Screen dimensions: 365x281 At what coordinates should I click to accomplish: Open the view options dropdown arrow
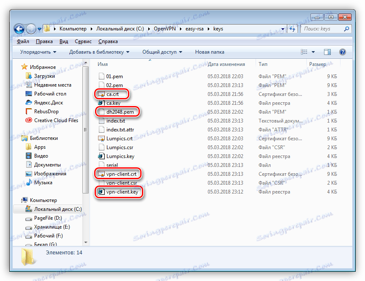(313, 52)
